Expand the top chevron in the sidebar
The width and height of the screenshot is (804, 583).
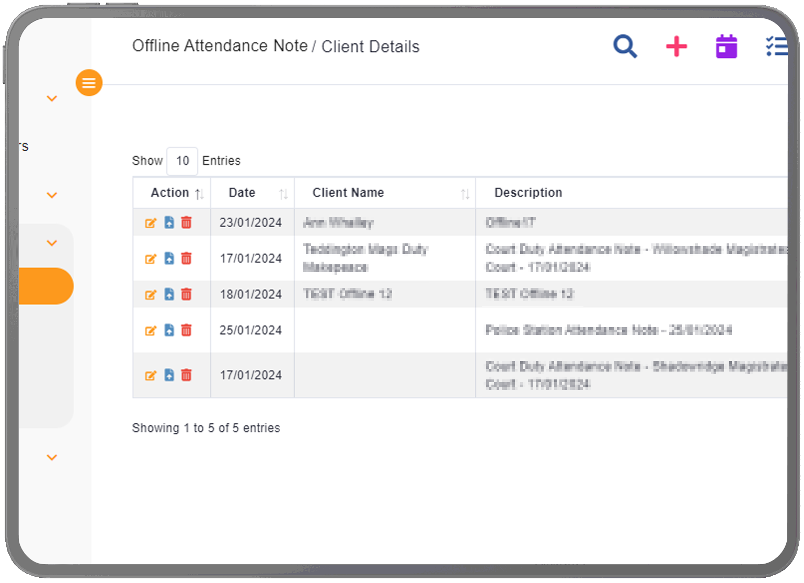pyautogui.click(x=52, y=98)
